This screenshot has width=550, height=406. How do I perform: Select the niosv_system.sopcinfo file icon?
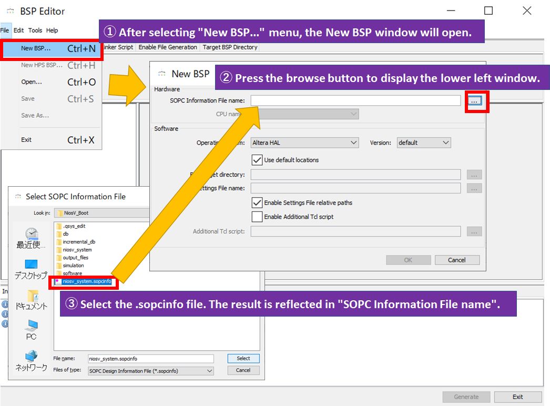(83, 281)
